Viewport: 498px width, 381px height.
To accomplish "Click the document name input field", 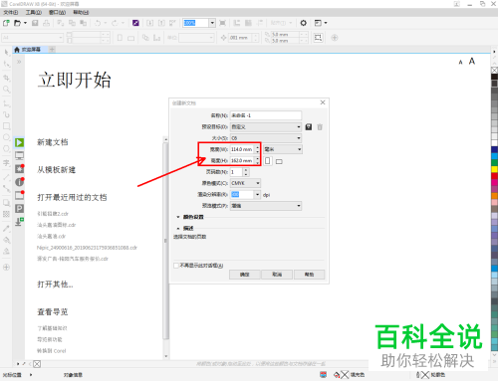I will coord(266,115).
